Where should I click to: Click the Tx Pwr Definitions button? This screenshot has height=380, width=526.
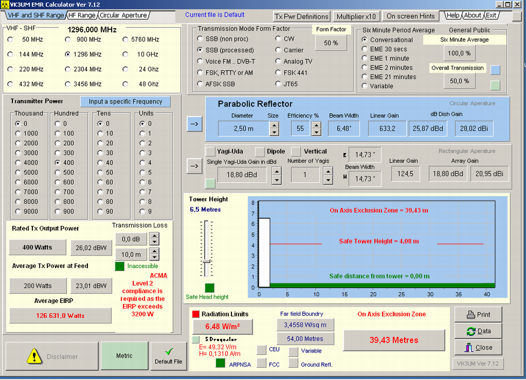302,16
